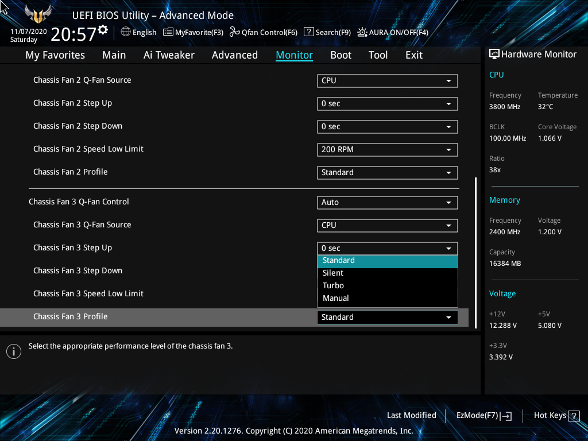The width and height of the screenshot is (588, 441).
Task: Click the vertical scrollbar of settings list
Action: tap(476, 253)
